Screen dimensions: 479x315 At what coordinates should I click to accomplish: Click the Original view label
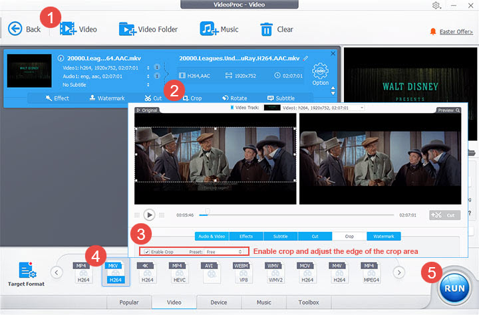point(147,110)
